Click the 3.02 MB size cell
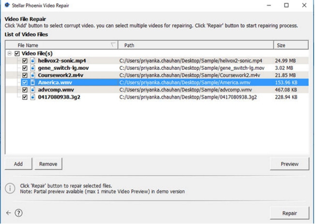This screenshot has width=315, height=224. [x=284, y=68]
